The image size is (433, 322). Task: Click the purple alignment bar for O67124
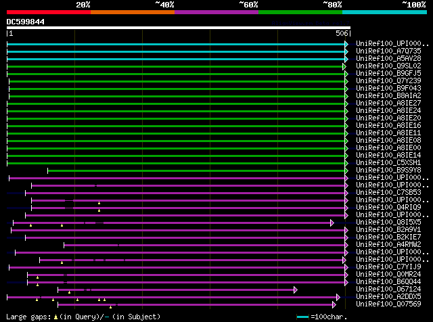click(x=176, y=290)
